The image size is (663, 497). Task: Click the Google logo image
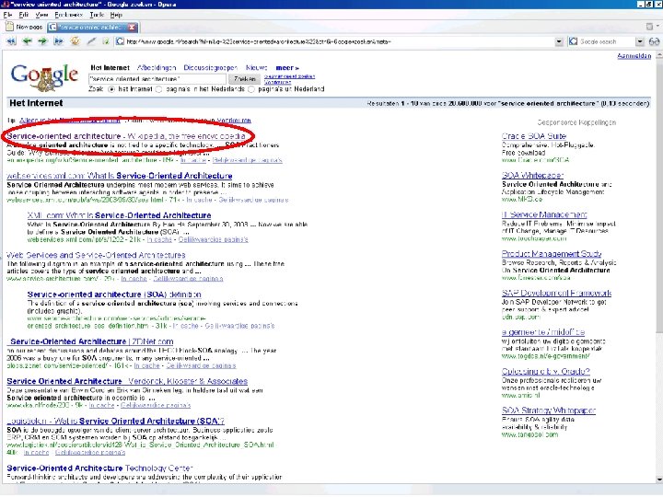[x=44, y=77]
